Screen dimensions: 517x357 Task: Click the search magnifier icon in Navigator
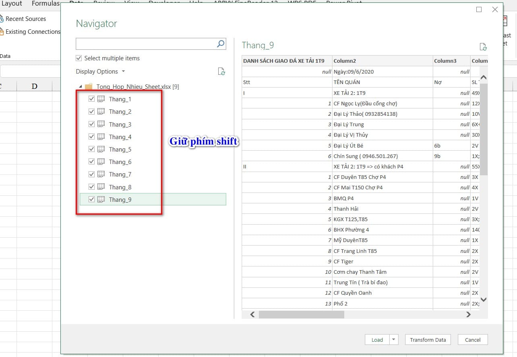[x=221, y=44]
